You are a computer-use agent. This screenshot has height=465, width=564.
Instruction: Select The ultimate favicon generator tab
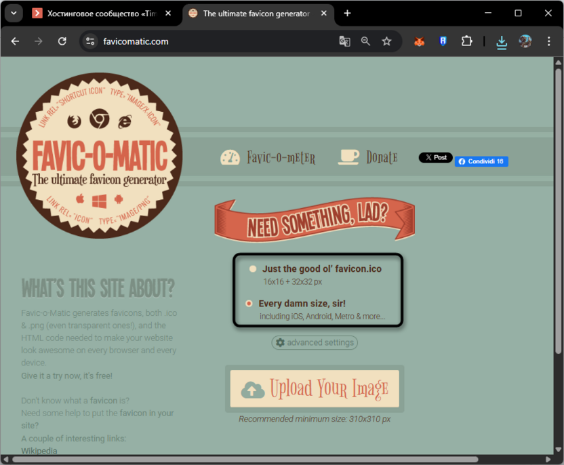coord(256,14)
